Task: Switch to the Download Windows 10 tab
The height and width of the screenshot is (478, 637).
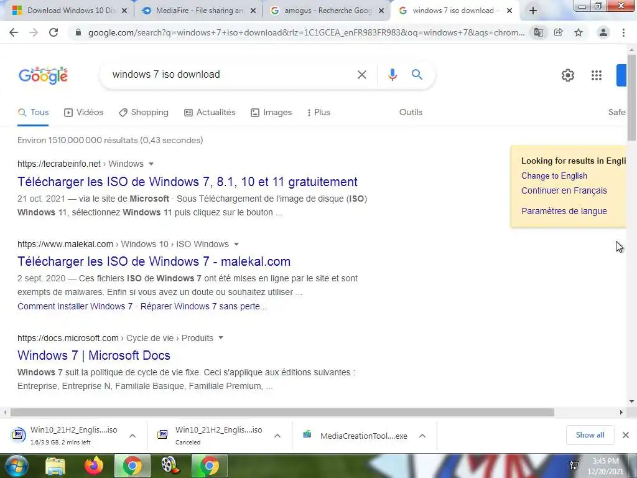Action: coord(68,11)
